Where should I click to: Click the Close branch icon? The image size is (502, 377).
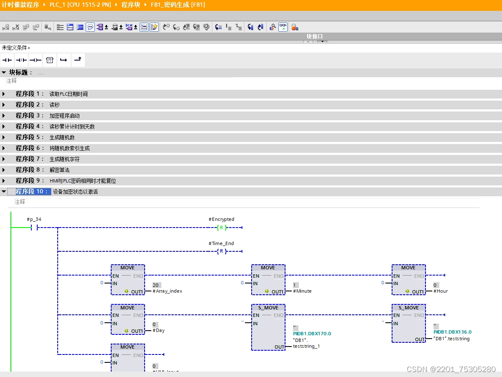(x=78, y=60)
